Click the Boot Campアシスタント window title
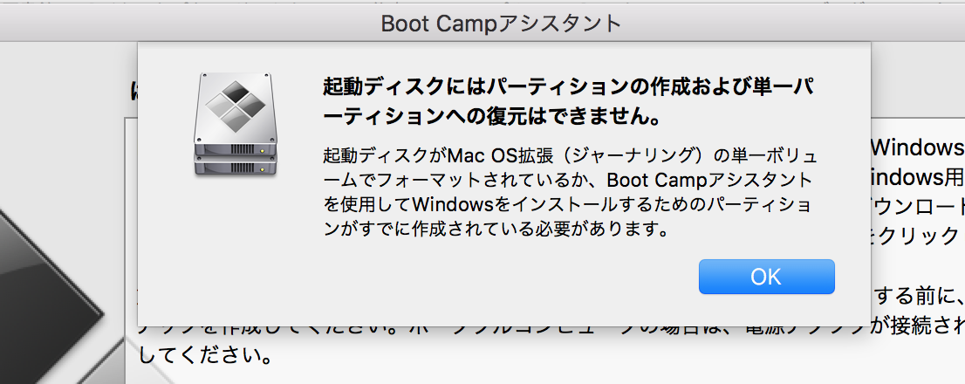This screenshot has width=965, height=384. tap(502, 24)
